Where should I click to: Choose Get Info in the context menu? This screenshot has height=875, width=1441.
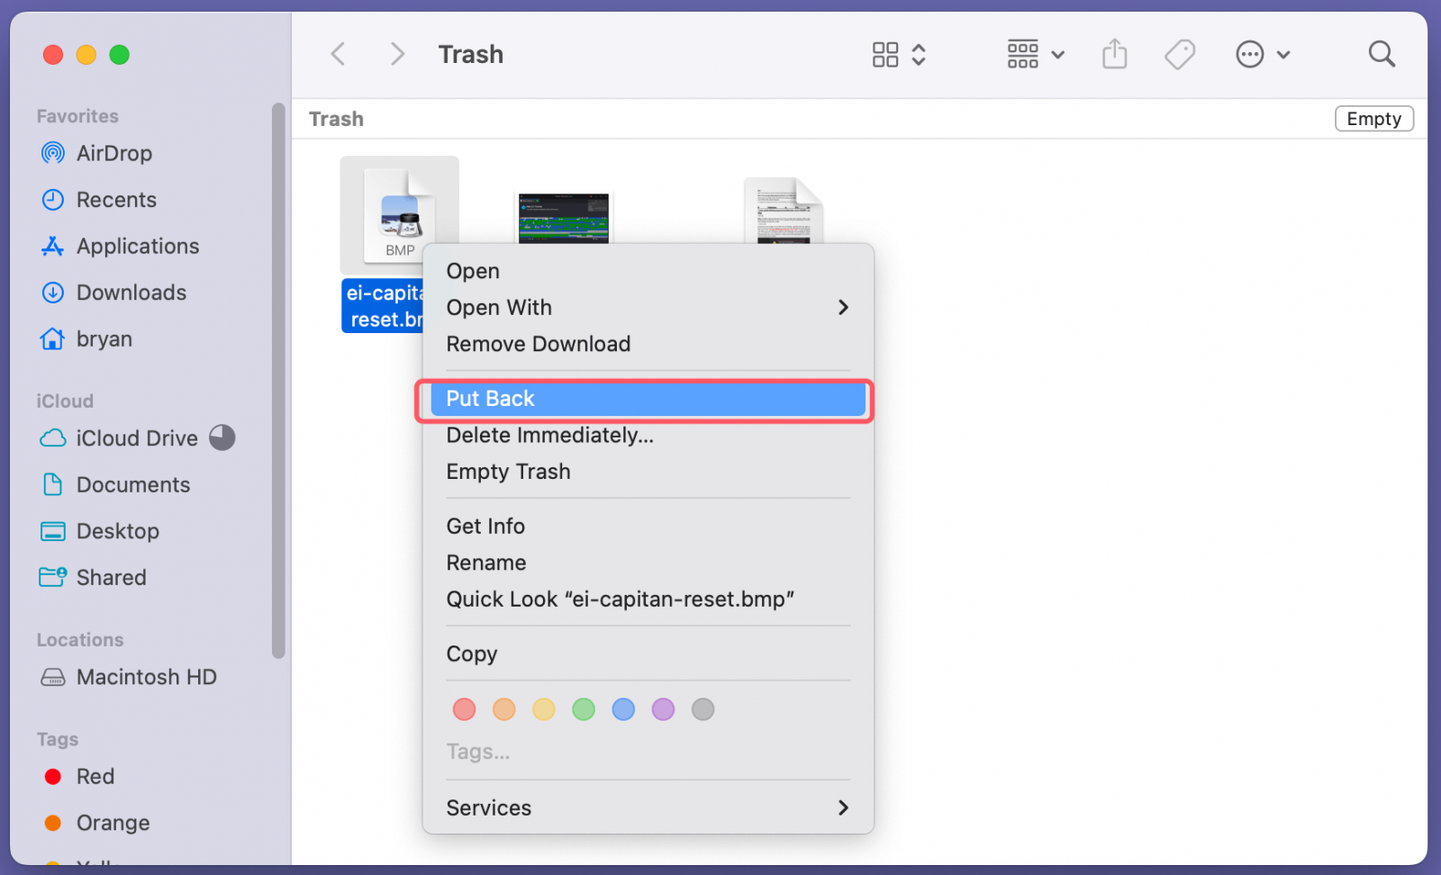(485, 527)
